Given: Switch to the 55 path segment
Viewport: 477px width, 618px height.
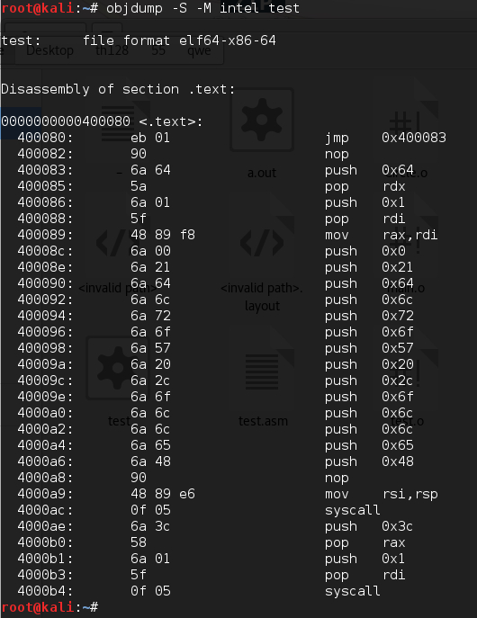Looking at the screenshot, I should coord(158,51).
